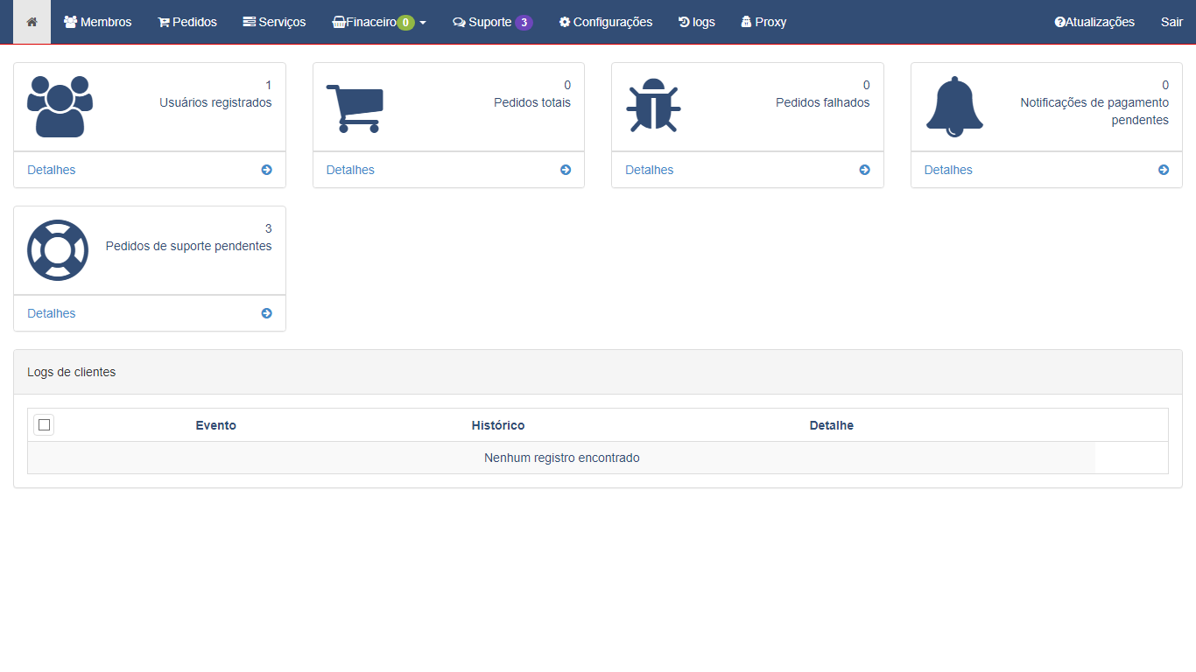Go to the Serviços page

tap(274, 22)
